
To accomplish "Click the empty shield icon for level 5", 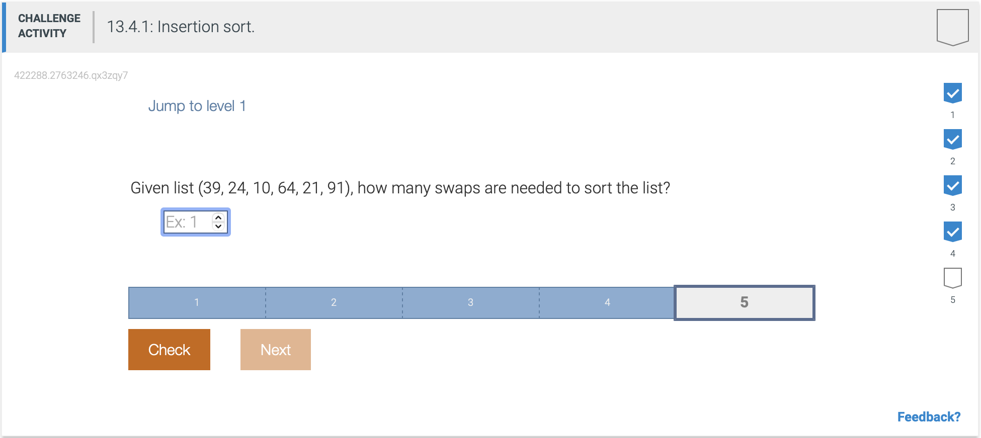I will pyautogui.click(x=952, y=279).
